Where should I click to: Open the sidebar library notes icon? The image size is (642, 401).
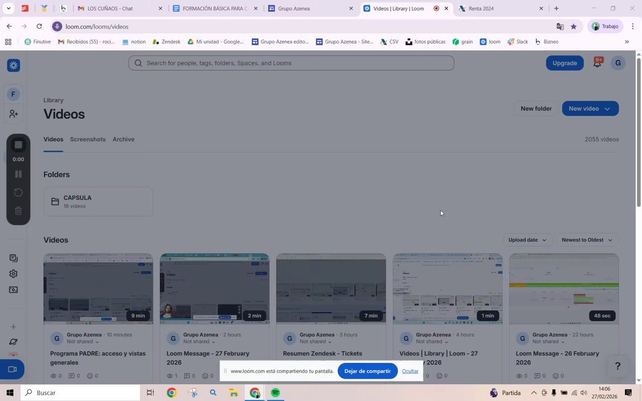pos(13,258)
